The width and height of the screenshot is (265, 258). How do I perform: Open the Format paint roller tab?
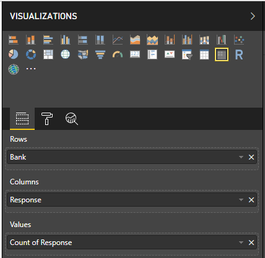[x=47, y=119]
